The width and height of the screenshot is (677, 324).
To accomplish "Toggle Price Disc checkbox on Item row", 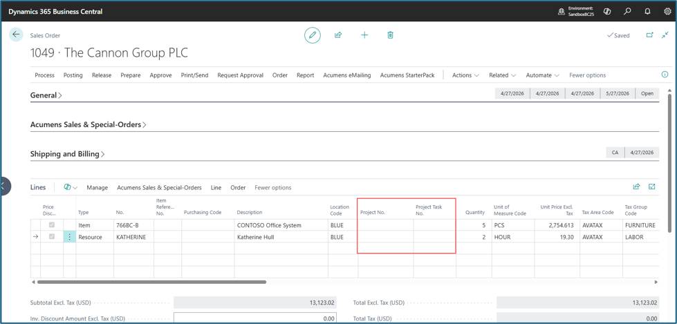I will (52, 225).
